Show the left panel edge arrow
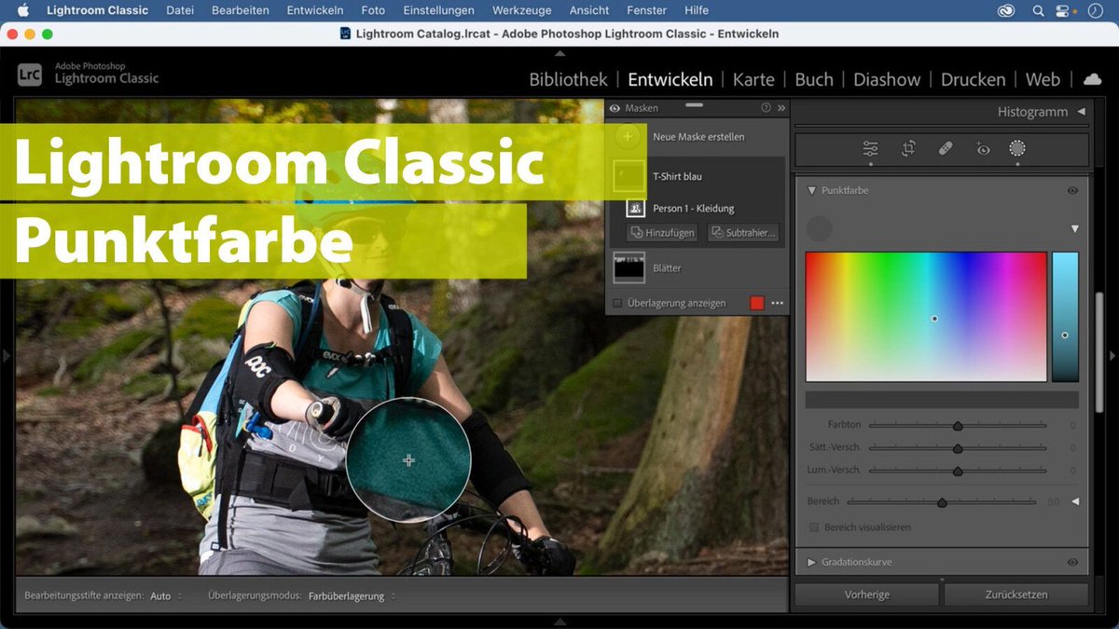 tap(7, 355)
